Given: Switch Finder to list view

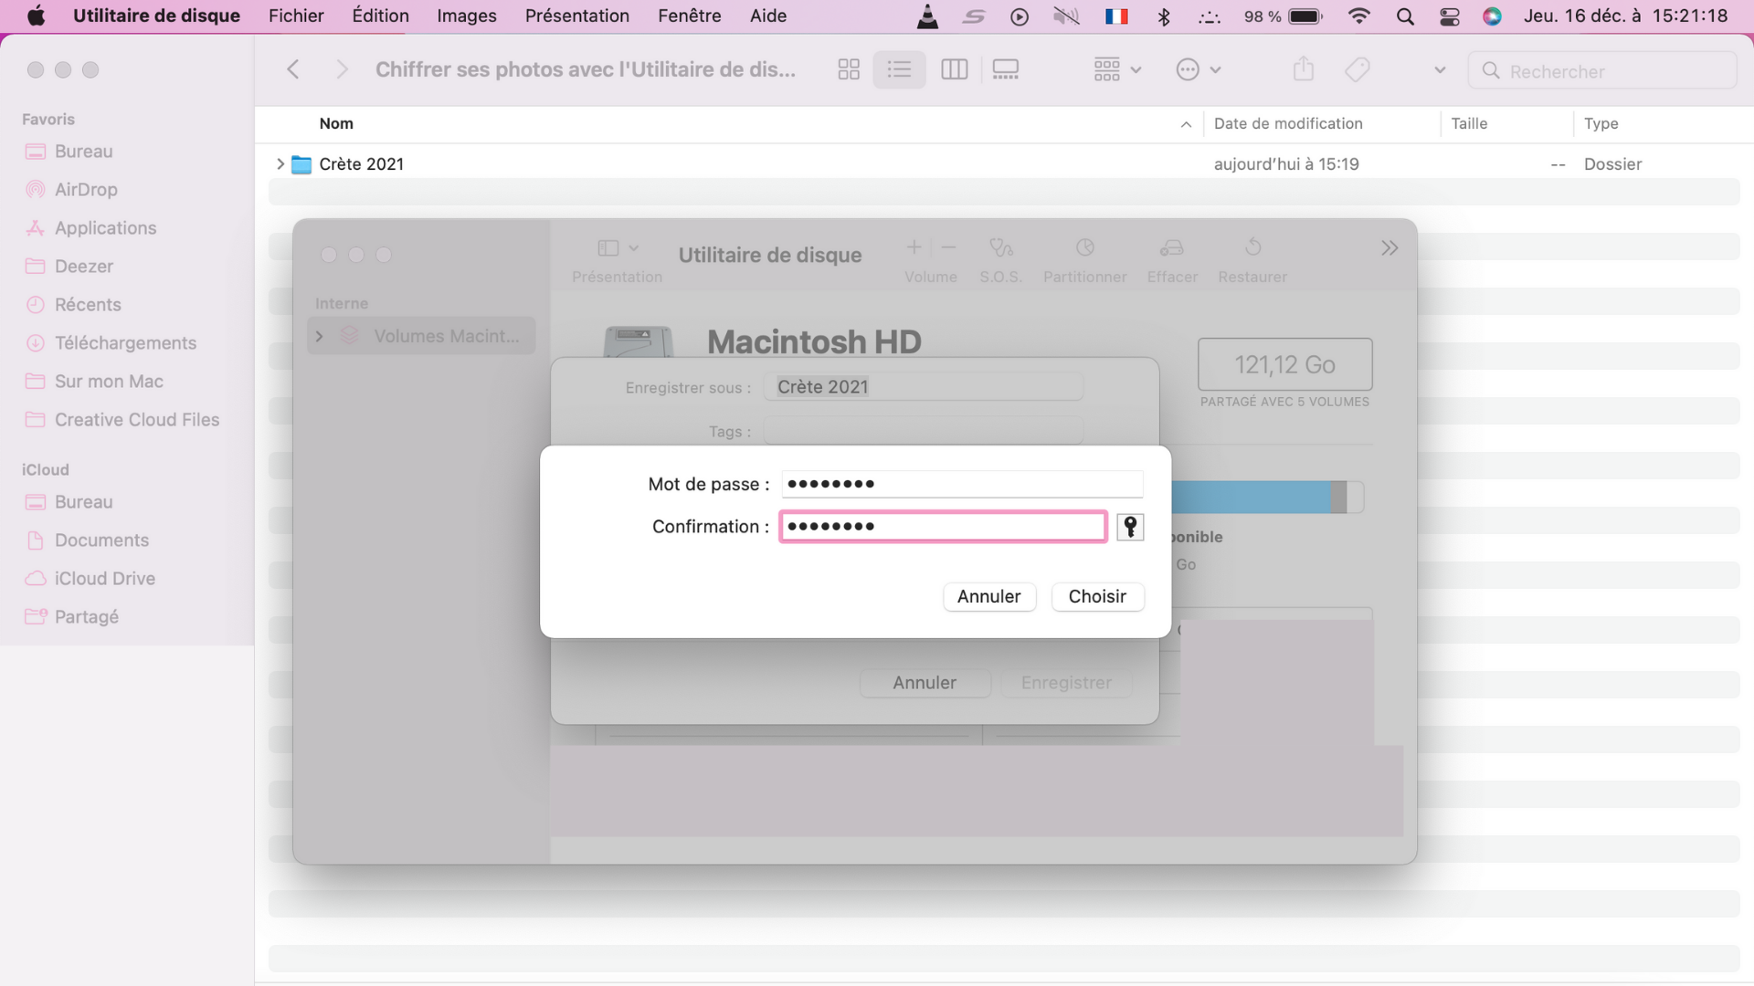Looking at the screenshot, I should tap(899, 69).
